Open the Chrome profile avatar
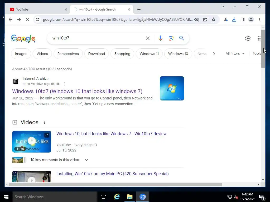The image size is (270, 202). coord(251,19)
